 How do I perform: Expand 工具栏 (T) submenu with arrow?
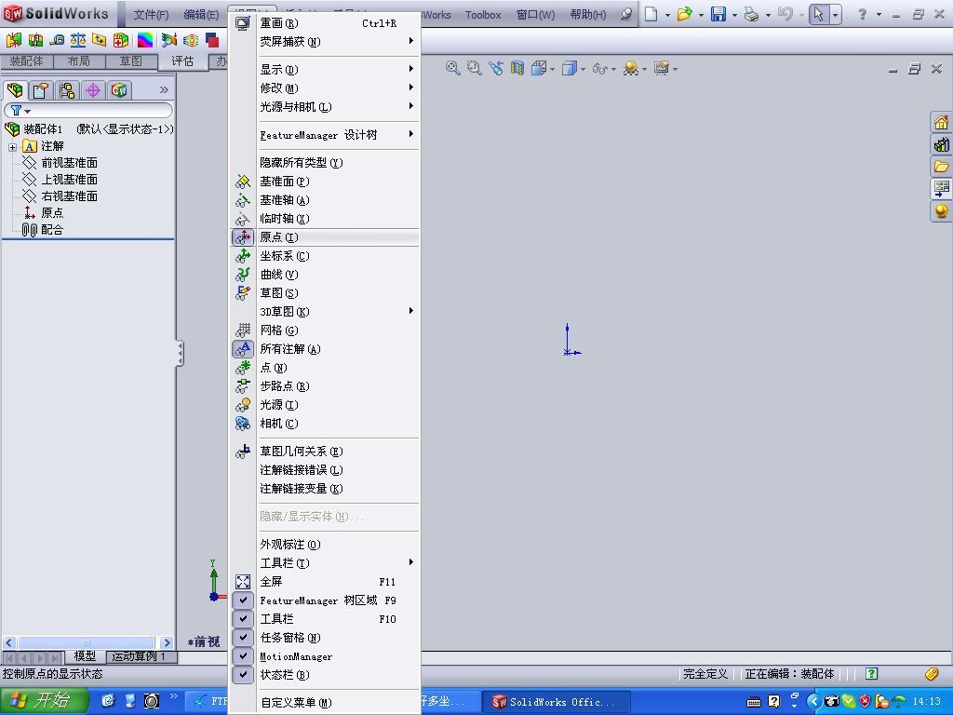[326, 563]
